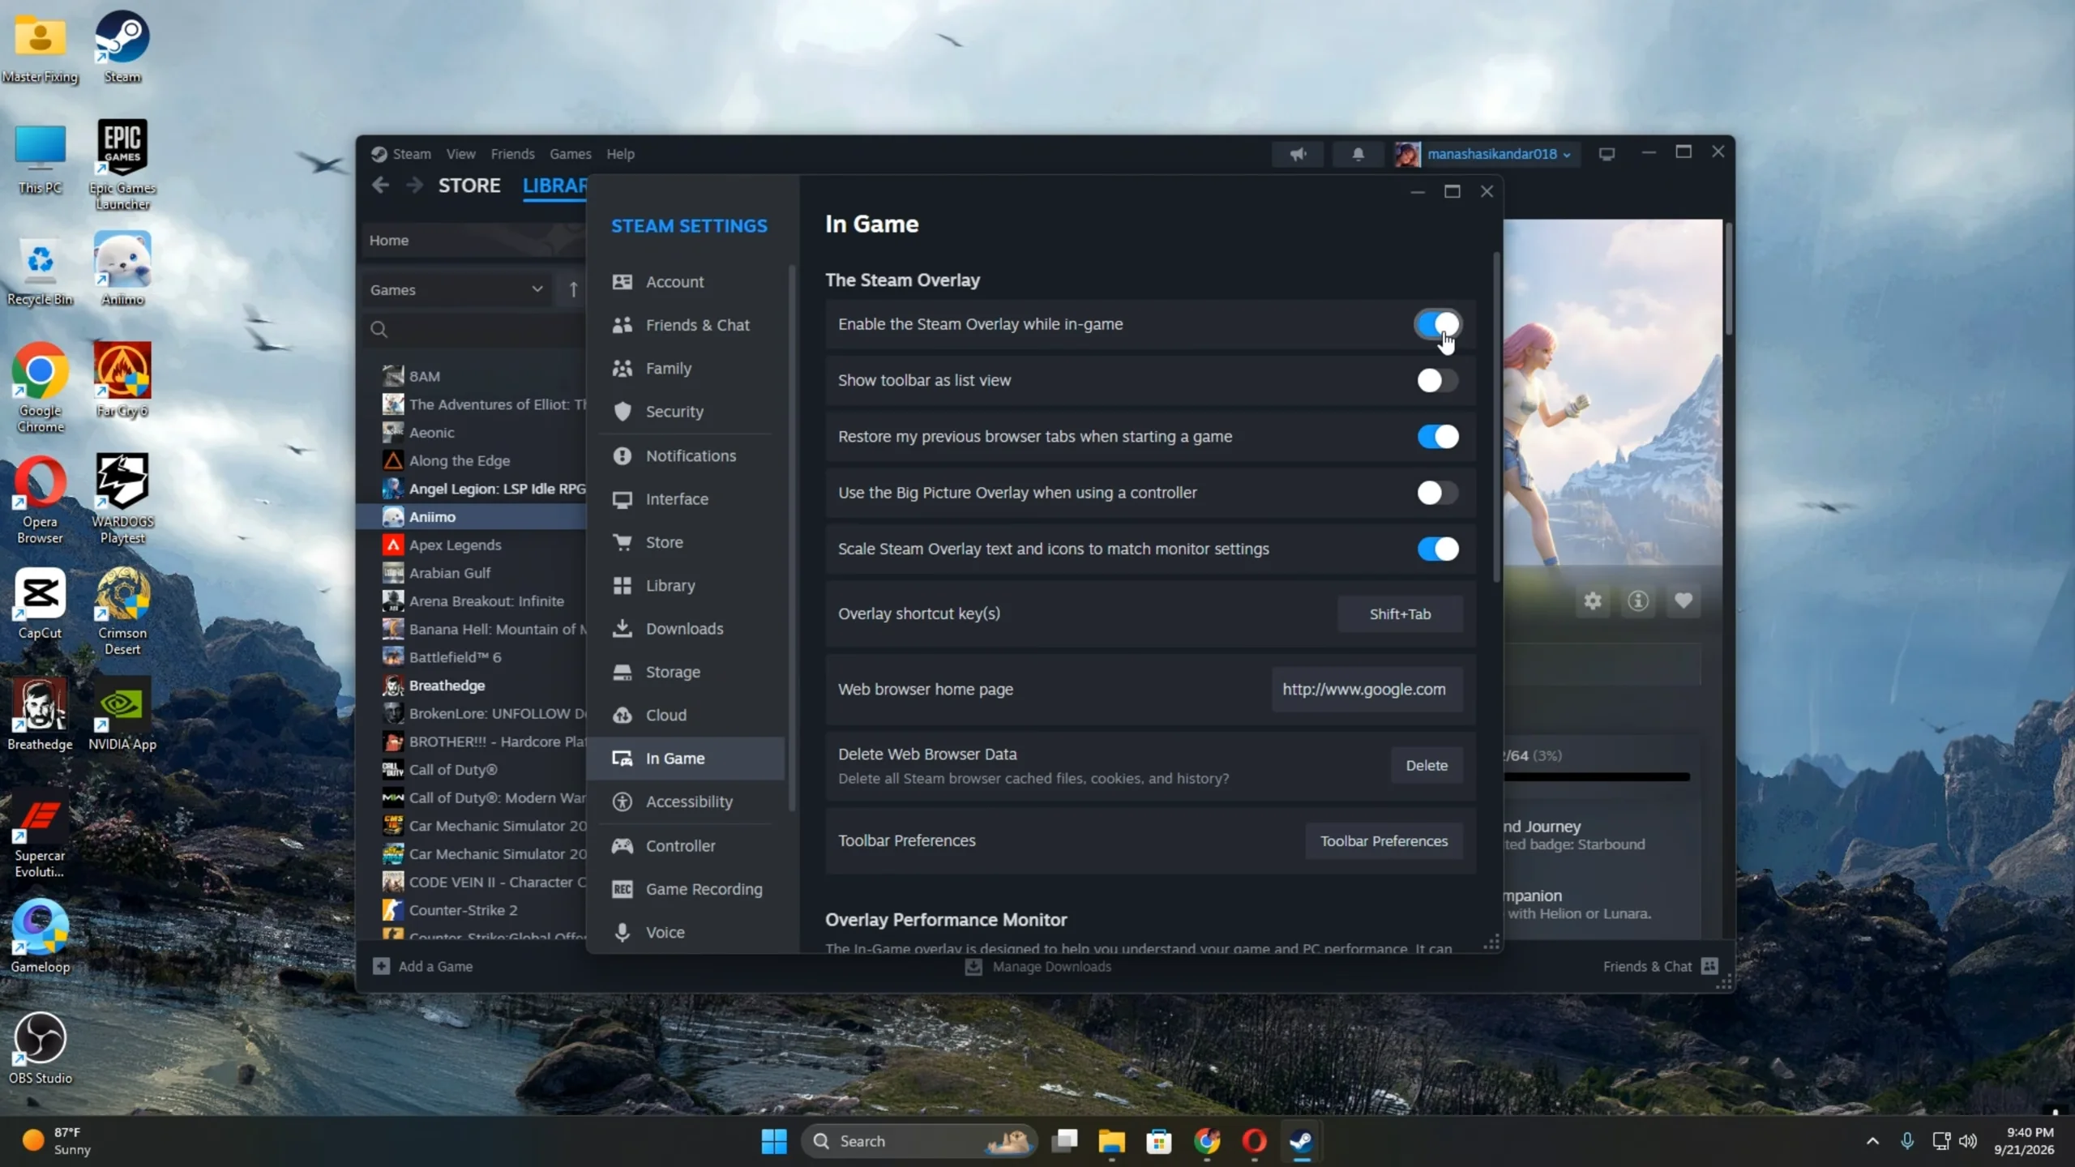Viewport: 2075px width, 1167px height.
Task: Expand the Games filter dropdown
Action: pyautogui.click(x=456, y=289)
